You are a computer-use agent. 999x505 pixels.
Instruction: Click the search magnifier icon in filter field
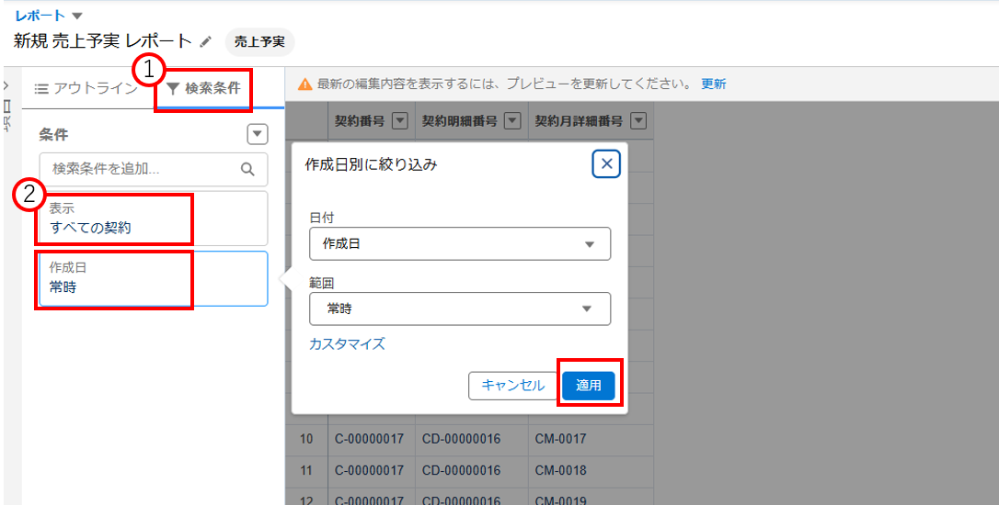click(x=247, y=169)
